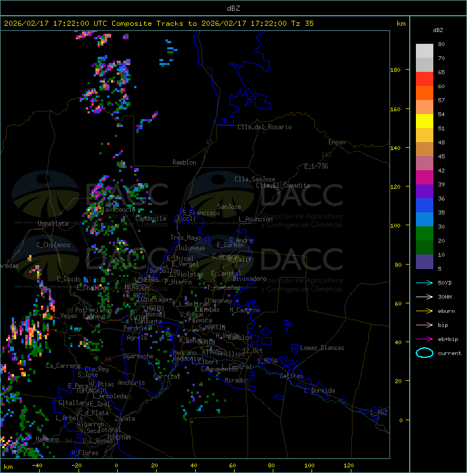Image resolution: width=467 pixels, height=473 pixels.
Task: Click the 'current' legend label
Action: 450,353
